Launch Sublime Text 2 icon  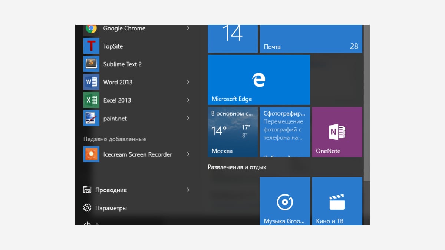click(x=91, y=64)
